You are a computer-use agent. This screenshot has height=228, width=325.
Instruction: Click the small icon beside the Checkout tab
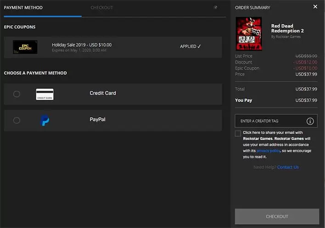pos(215,7)
